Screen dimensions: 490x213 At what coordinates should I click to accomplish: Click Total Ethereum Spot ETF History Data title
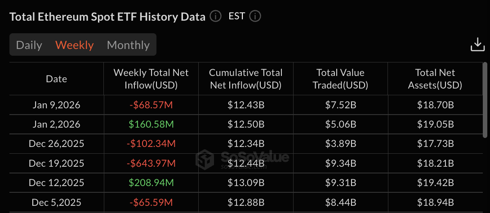tap(107, 17)
